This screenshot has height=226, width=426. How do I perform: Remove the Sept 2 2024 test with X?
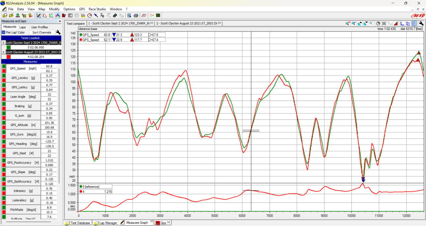[x=3, y=43]
